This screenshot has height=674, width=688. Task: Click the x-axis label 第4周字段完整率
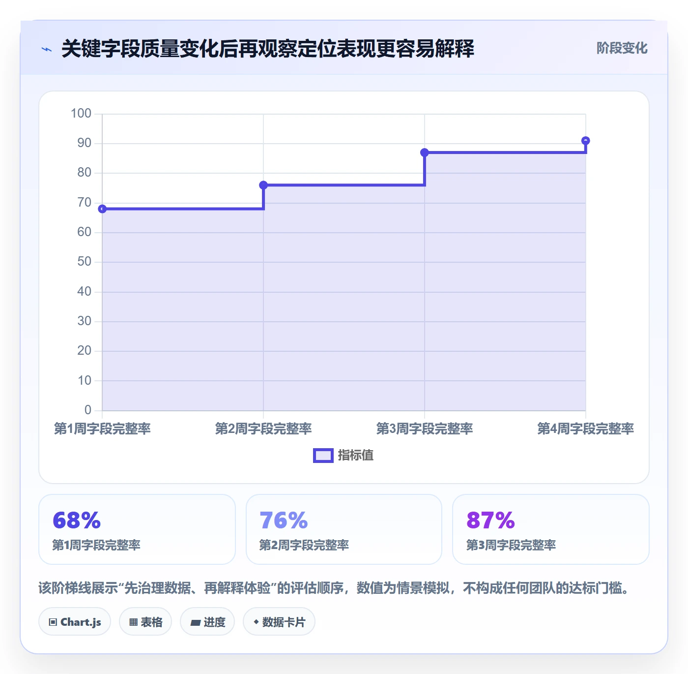(x=586, y=429)
